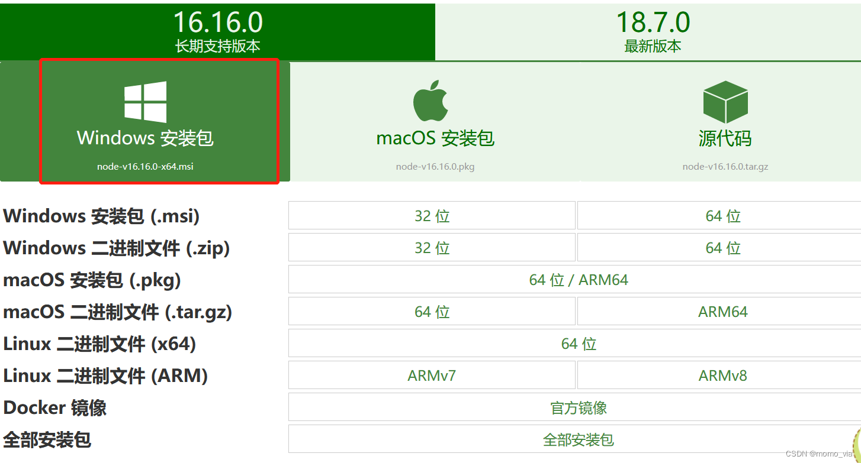Select macOS binary .tar.gz 64-bit
Viewport: 861px width, 463px height.
(x=432, y=312)
